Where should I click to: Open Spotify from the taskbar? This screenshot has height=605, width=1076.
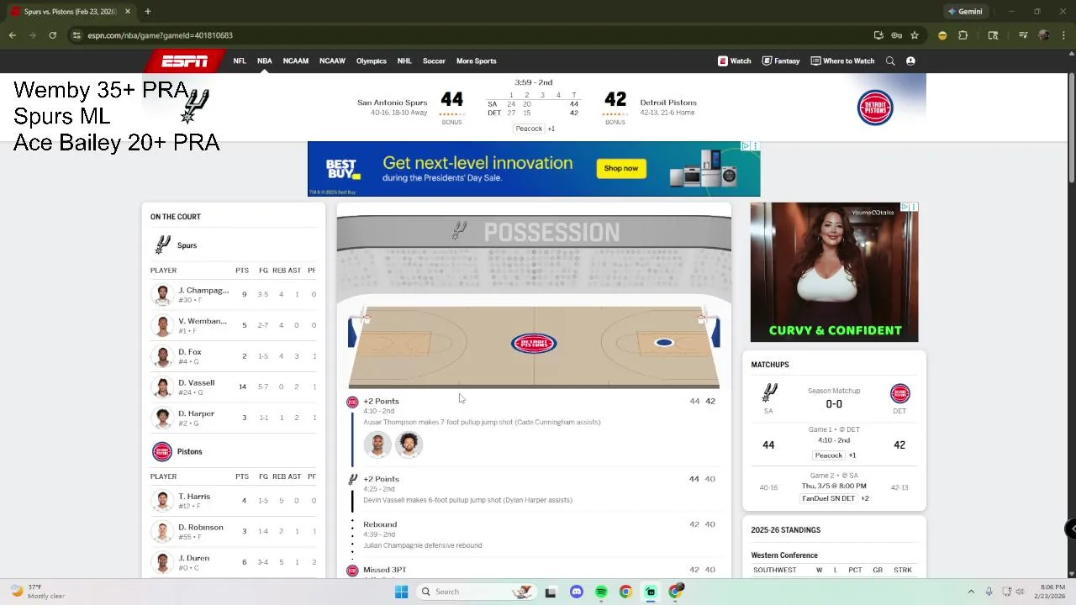pos(601,592)
